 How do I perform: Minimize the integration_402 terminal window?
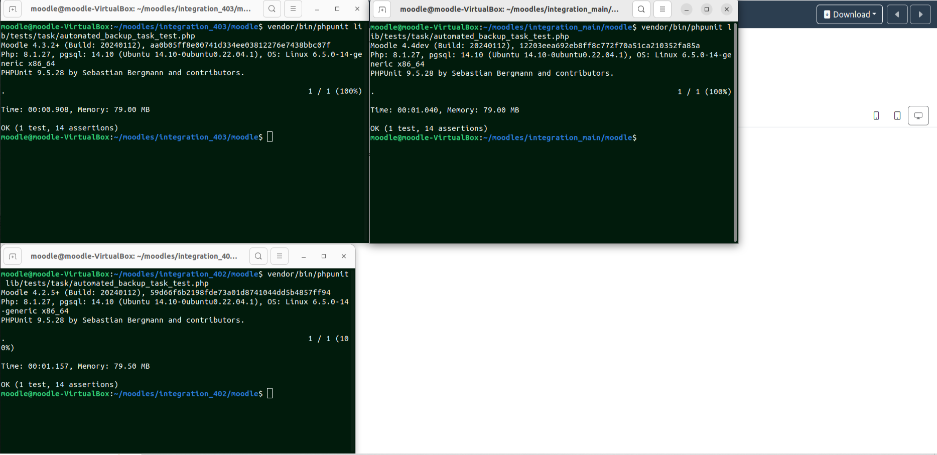(304, 256)
